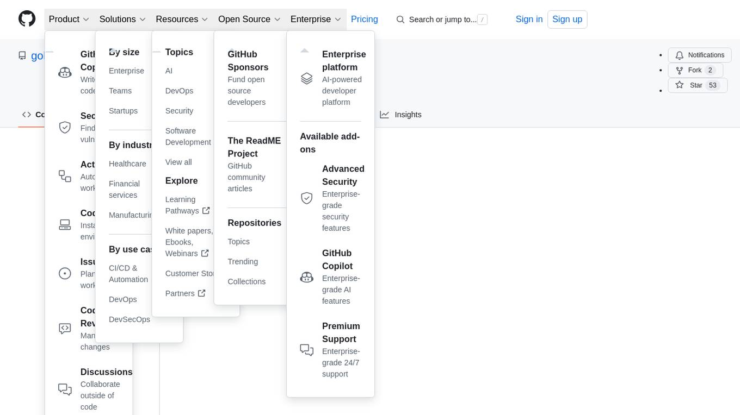The width and height of the screenshot is (740, 415).
Task: Click the Sign in link
Action: click(x=529, y=19)
